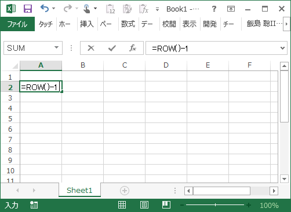Click the Redo arrow icon
The width and height of the screenshot is (291, 212).
[x=67, y=9]
